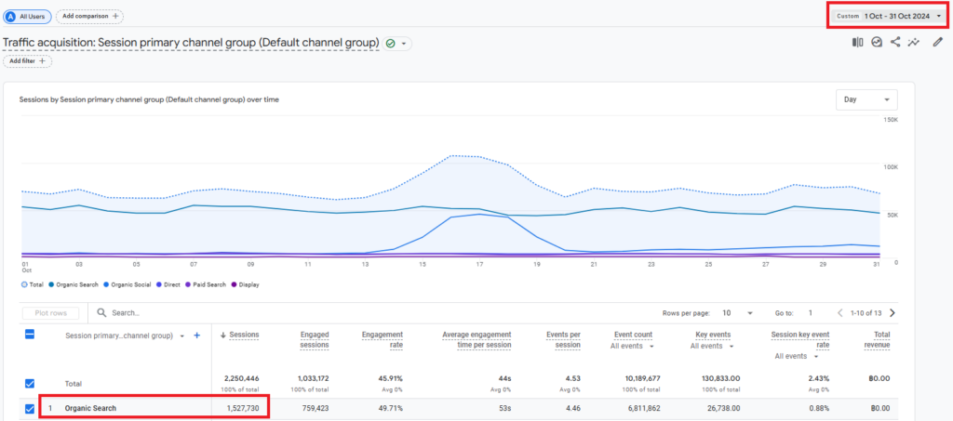Open All events dropdown under Key events

pos(712,346)
